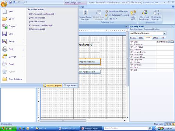
Task: Click the Office Button orb
Action: coord(4,4)
